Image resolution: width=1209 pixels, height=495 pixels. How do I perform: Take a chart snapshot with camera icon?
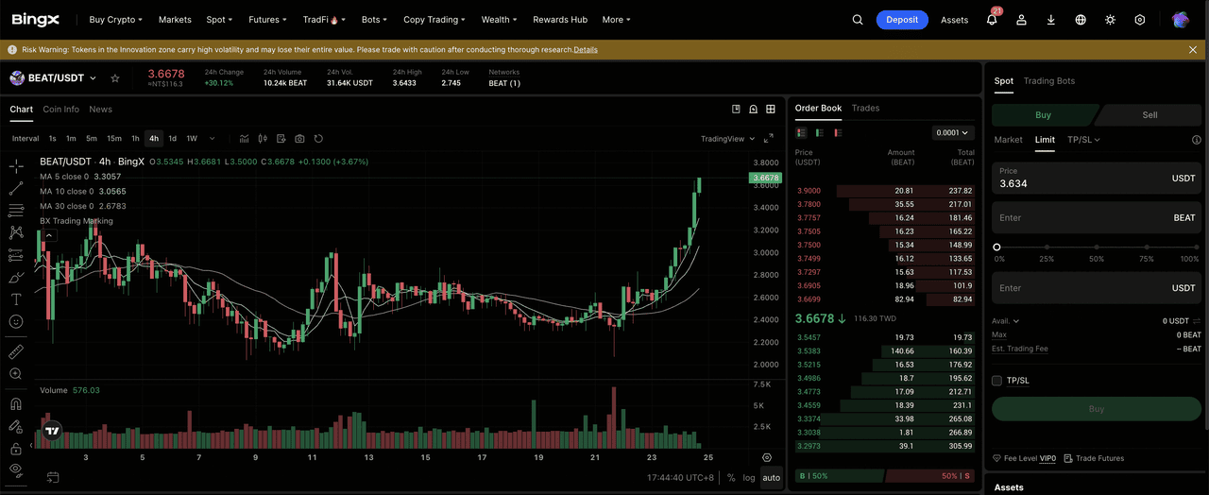point(299,139)
